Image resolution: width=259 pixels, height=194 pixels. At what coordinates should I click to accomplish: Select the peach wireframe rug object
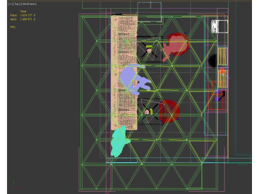pyautogui.click(x=124, y=73)
